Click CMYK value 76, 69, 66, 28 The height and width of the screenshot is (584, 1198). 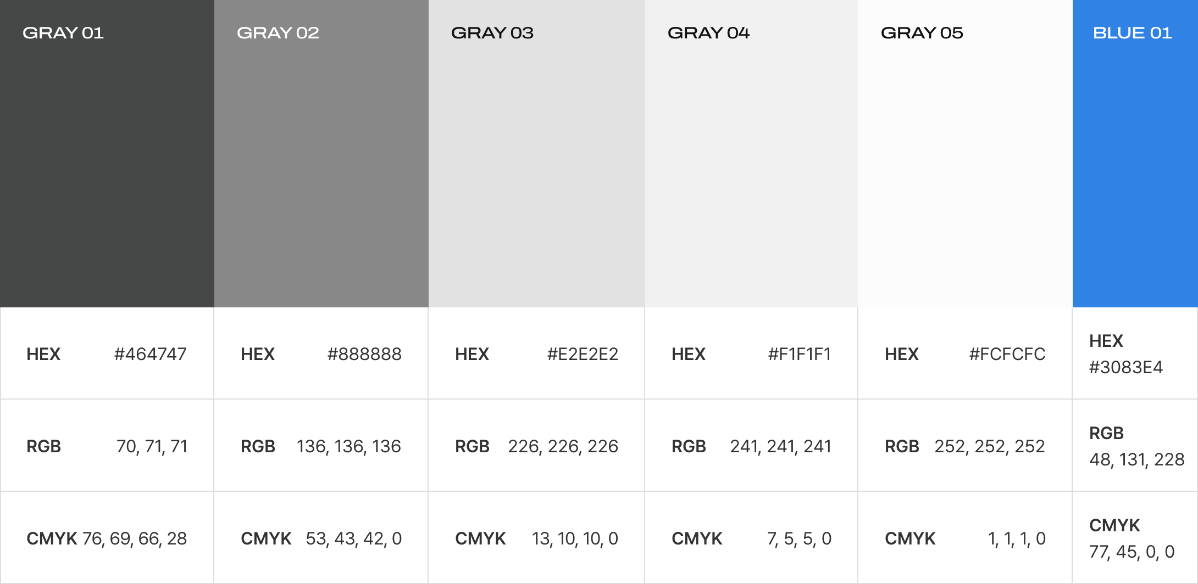(135, 538)
